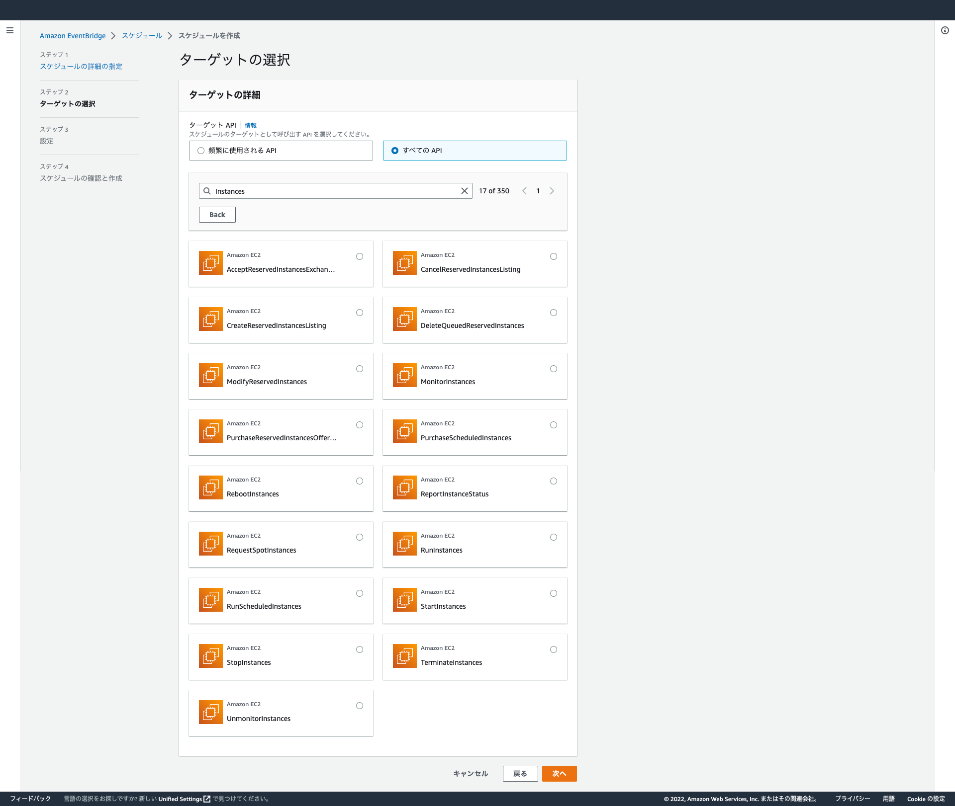Click the ReportInstanceStatus EC2 icon
Viewport: 955px width, 806px height.
pos(405,487)
